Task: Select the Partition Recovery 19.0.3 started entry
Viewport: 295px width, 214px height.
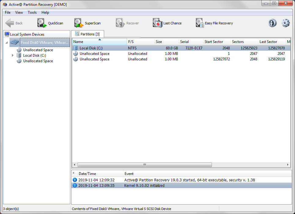Action: coord(182,180)
